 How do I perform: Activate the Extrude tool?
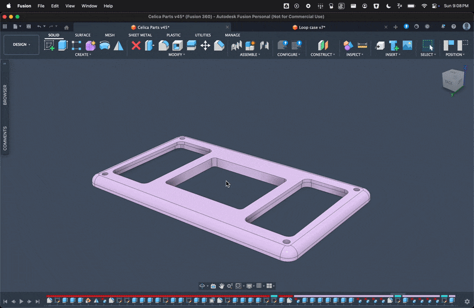(63, 46)
